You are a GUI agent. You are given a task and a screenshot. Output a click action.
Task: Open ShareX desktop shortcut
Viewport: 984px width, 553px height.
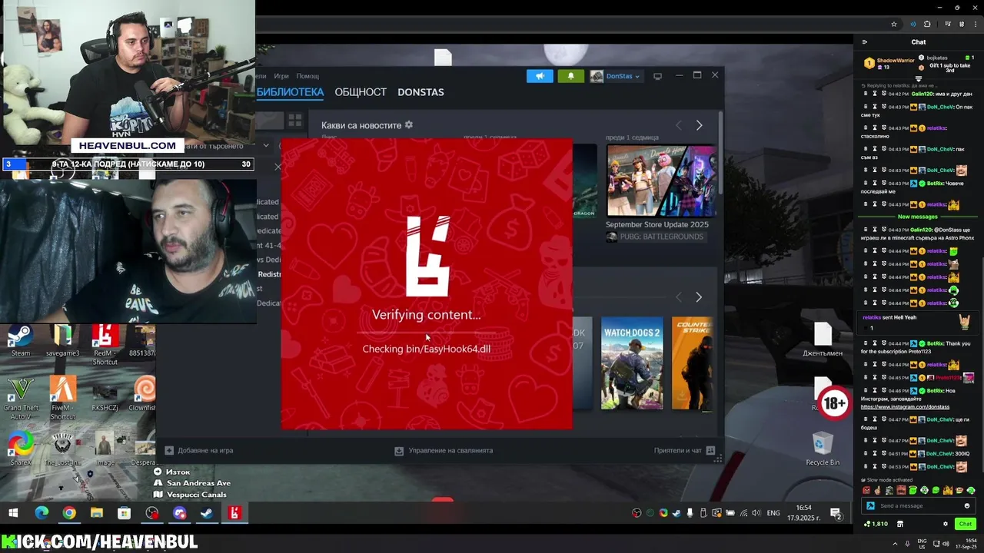tap(21, 449)
